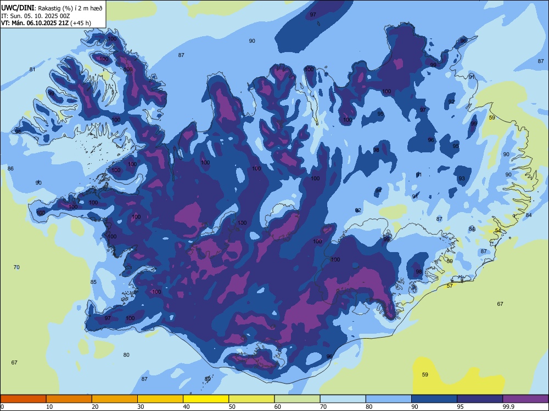Click the map humidity value '94'
This screenshot has width=549, height=411.
[x=378, y=190]
